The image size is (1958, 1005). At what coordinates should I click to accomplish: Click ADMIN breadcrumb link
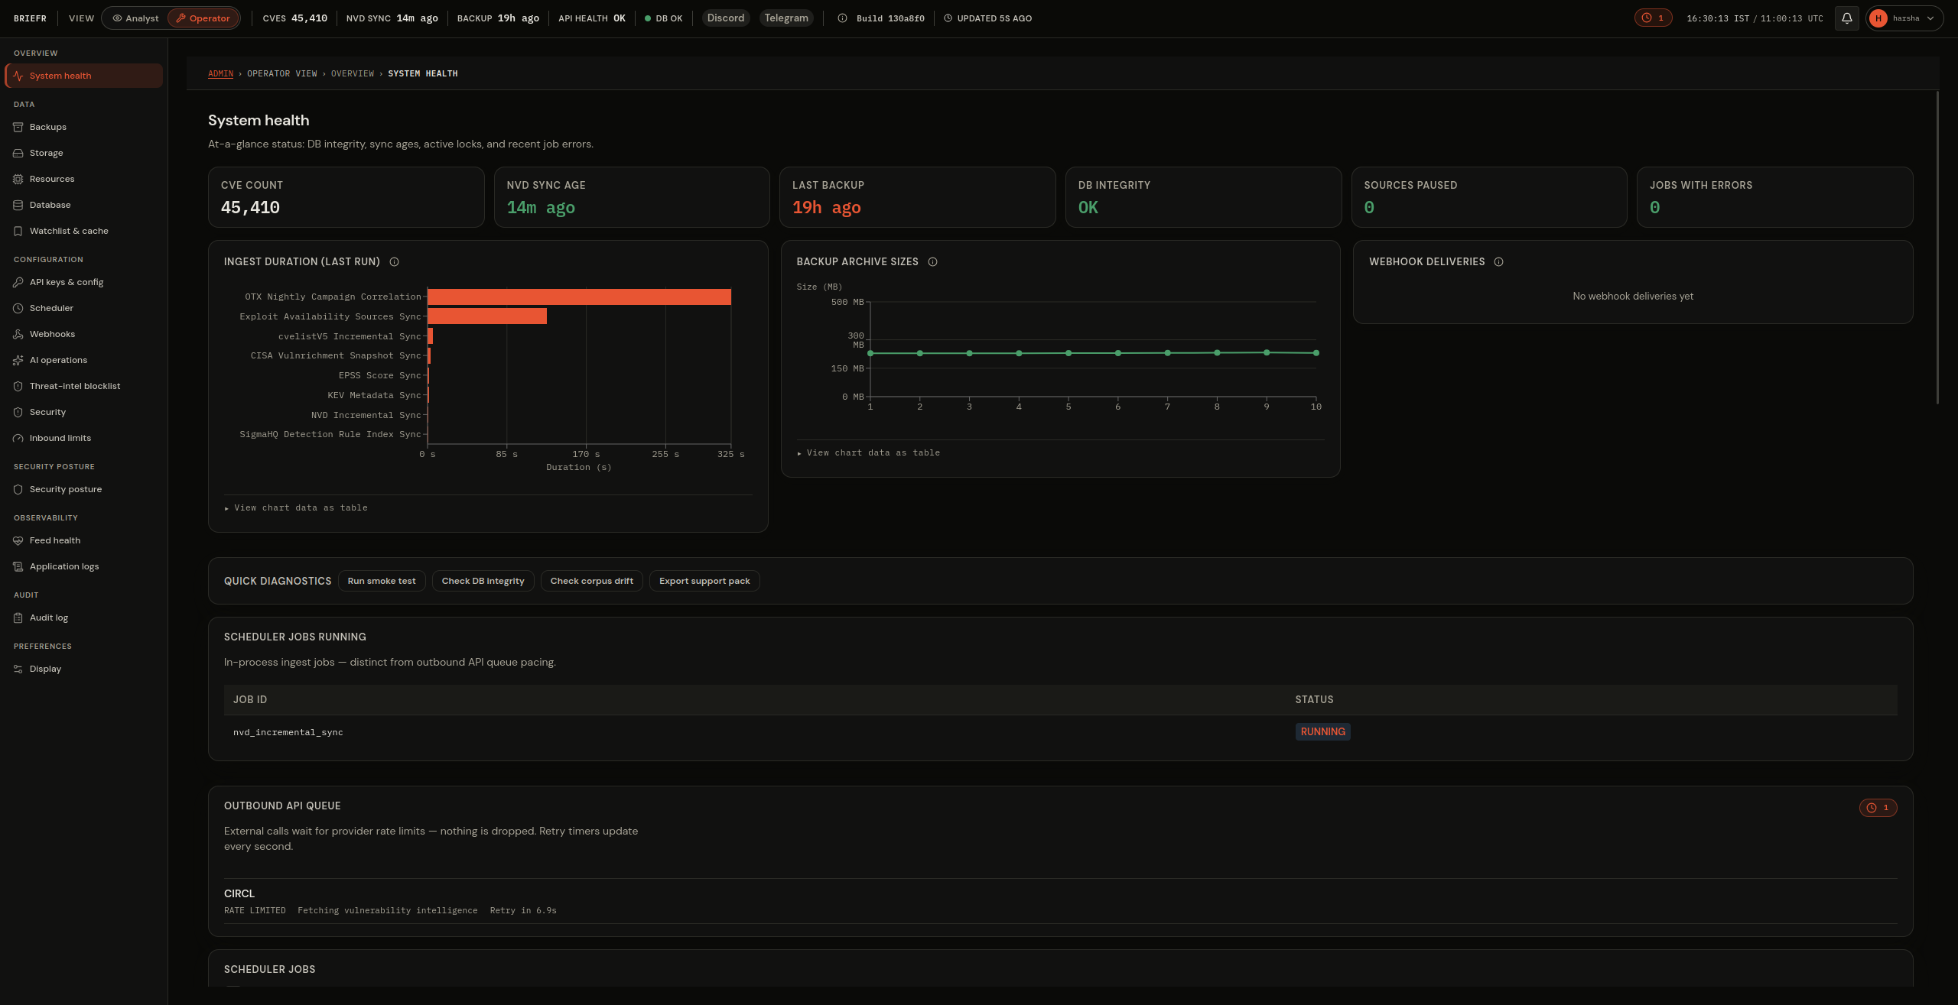(x=220, y=74)
